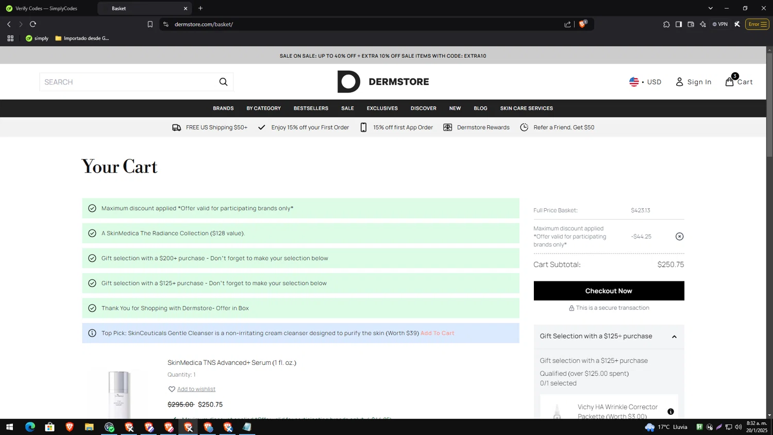
Task: Open the SALE menu
Action: (x=347, y=108)
